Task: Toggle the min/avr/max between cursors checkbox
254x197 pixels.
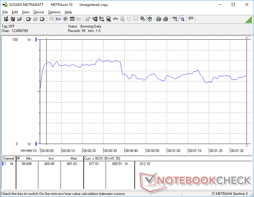Action: coord(18,158)
